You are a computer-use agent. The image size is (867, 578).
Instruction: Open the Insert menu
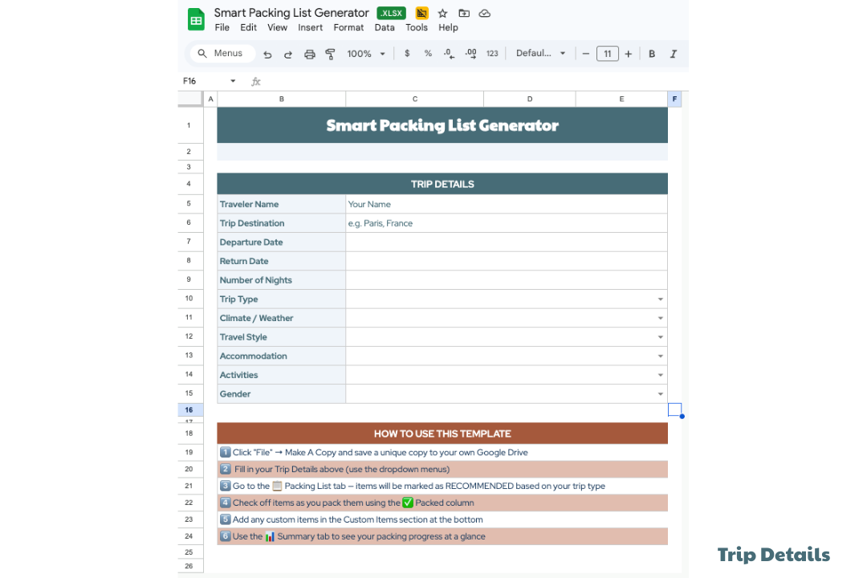tap(310, 27)
